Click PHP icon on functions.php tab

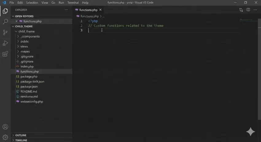click(x=76, y=10)
